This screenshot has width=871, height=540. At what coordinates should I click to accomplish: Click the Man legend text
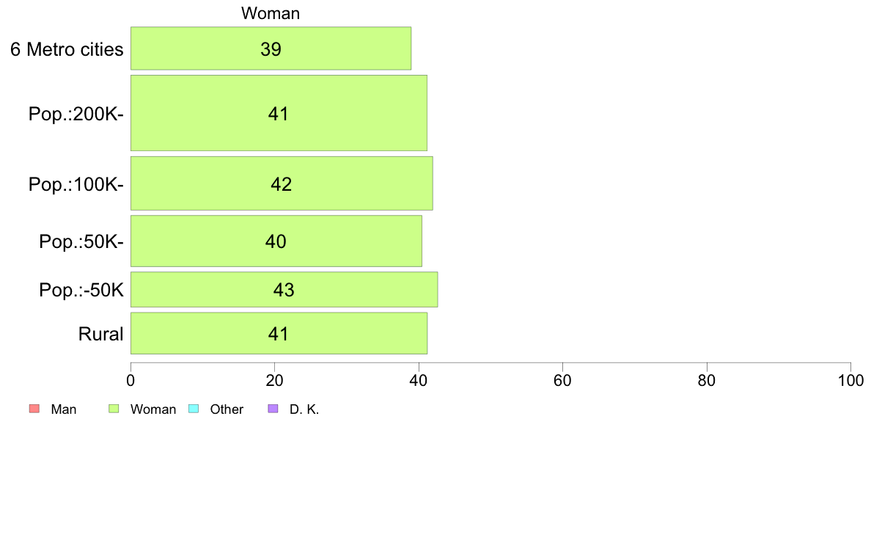click(x=63, y=409)
